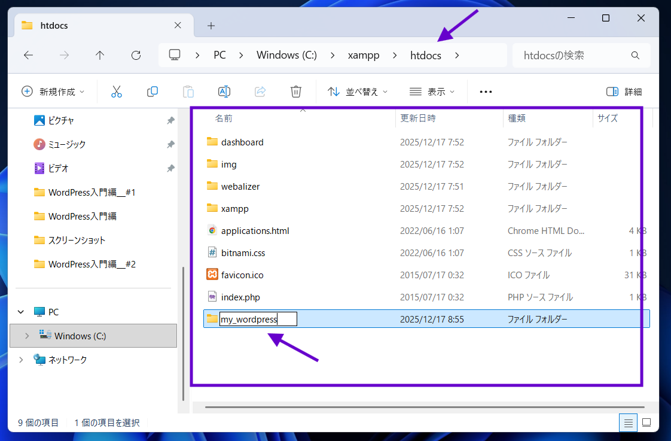Expand the Windows (C:) tree node
The width and height of the screenshot is (671, 441).
pos(26,336)
